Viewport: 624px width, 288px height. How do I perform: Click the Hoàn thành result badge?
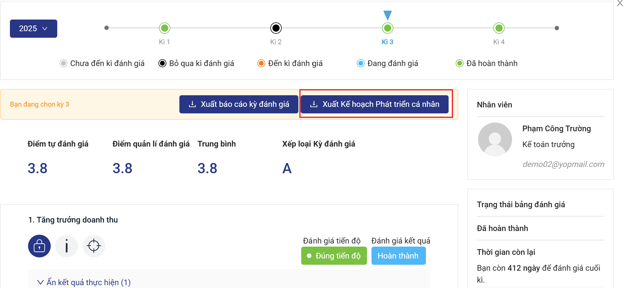click(x=398, y=256)
